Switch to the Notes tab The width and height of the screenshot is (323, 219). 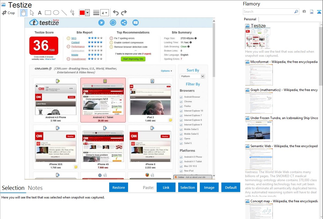(x=35, y=188)
